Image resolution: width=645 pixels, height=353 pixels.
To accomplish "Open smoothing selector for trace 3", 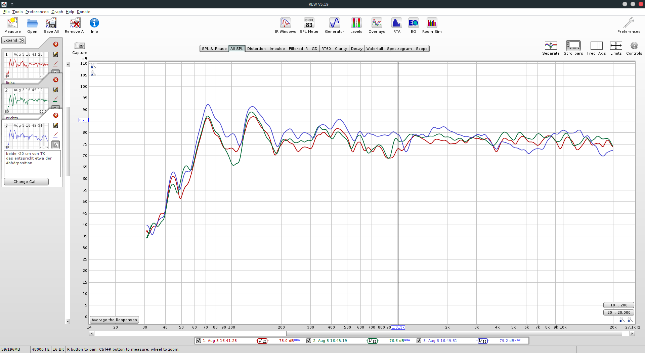I will pyautogui.click(x=483, y=341).
